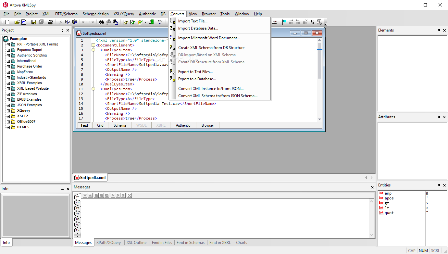
Task: Click the Cut scissors icon
Action: [60, 22]
